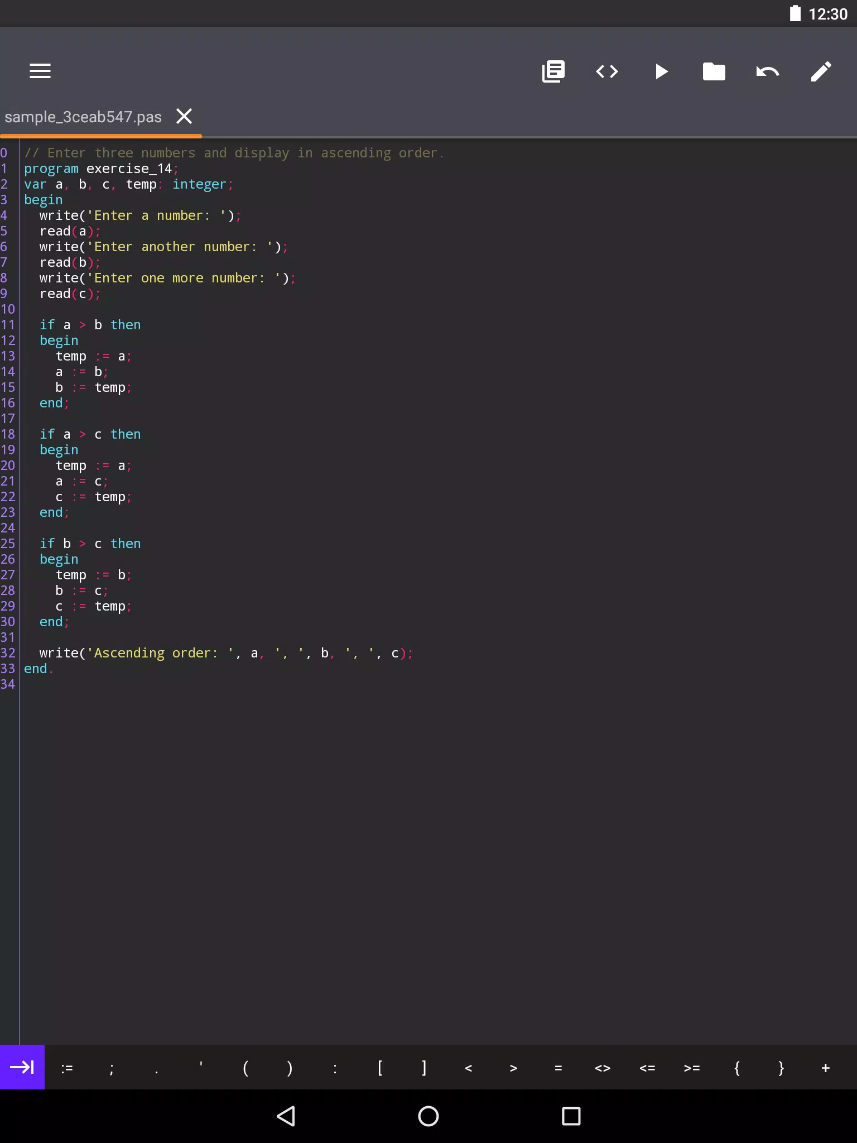The image size is (857, 1143).
Task: Open the folder file browser
Action: (714, 71)
